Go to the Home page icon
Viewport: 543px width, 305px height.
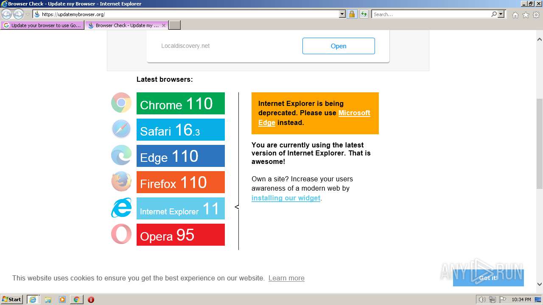click(x=515, y=15)
